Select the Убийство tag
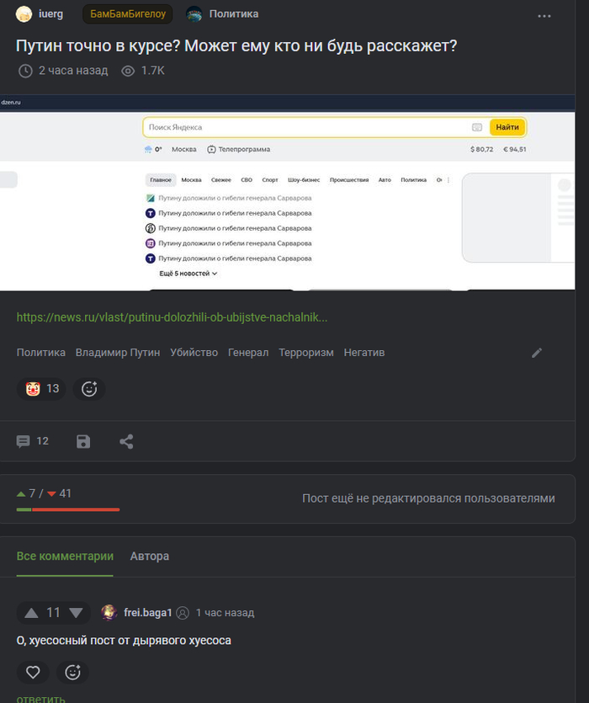The width and height of the screenshot is (589, 703). pos(194,353)
